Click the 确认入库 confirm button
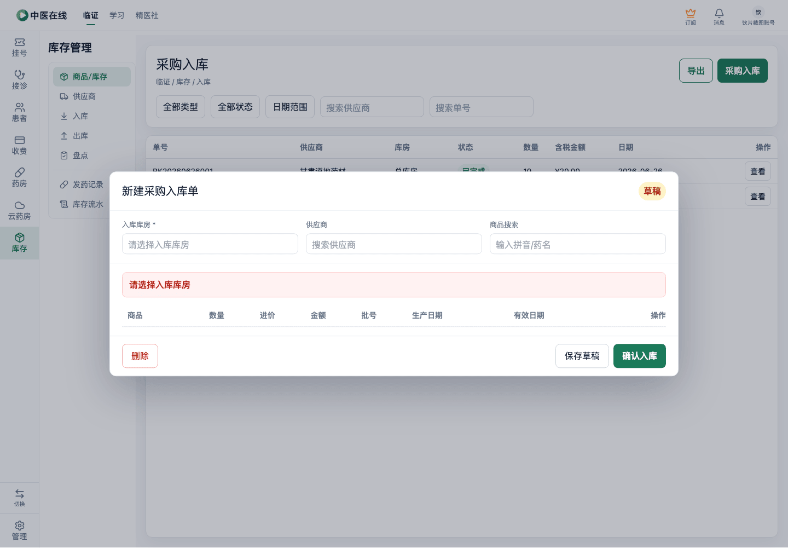 (x=640, y=356)
